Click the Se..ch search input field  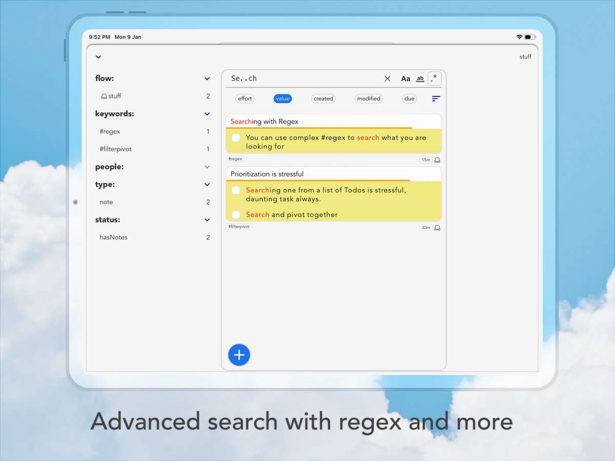304,78
